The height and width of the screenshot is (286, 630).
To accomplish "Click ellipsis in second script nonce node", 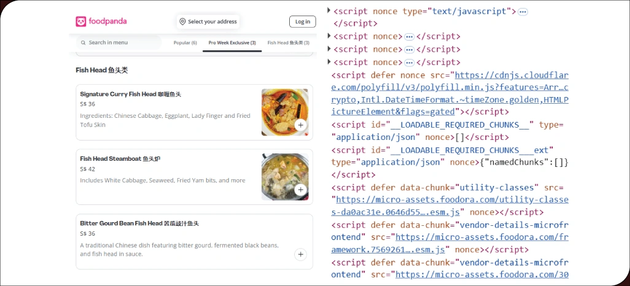I will (x=409, y=37).
